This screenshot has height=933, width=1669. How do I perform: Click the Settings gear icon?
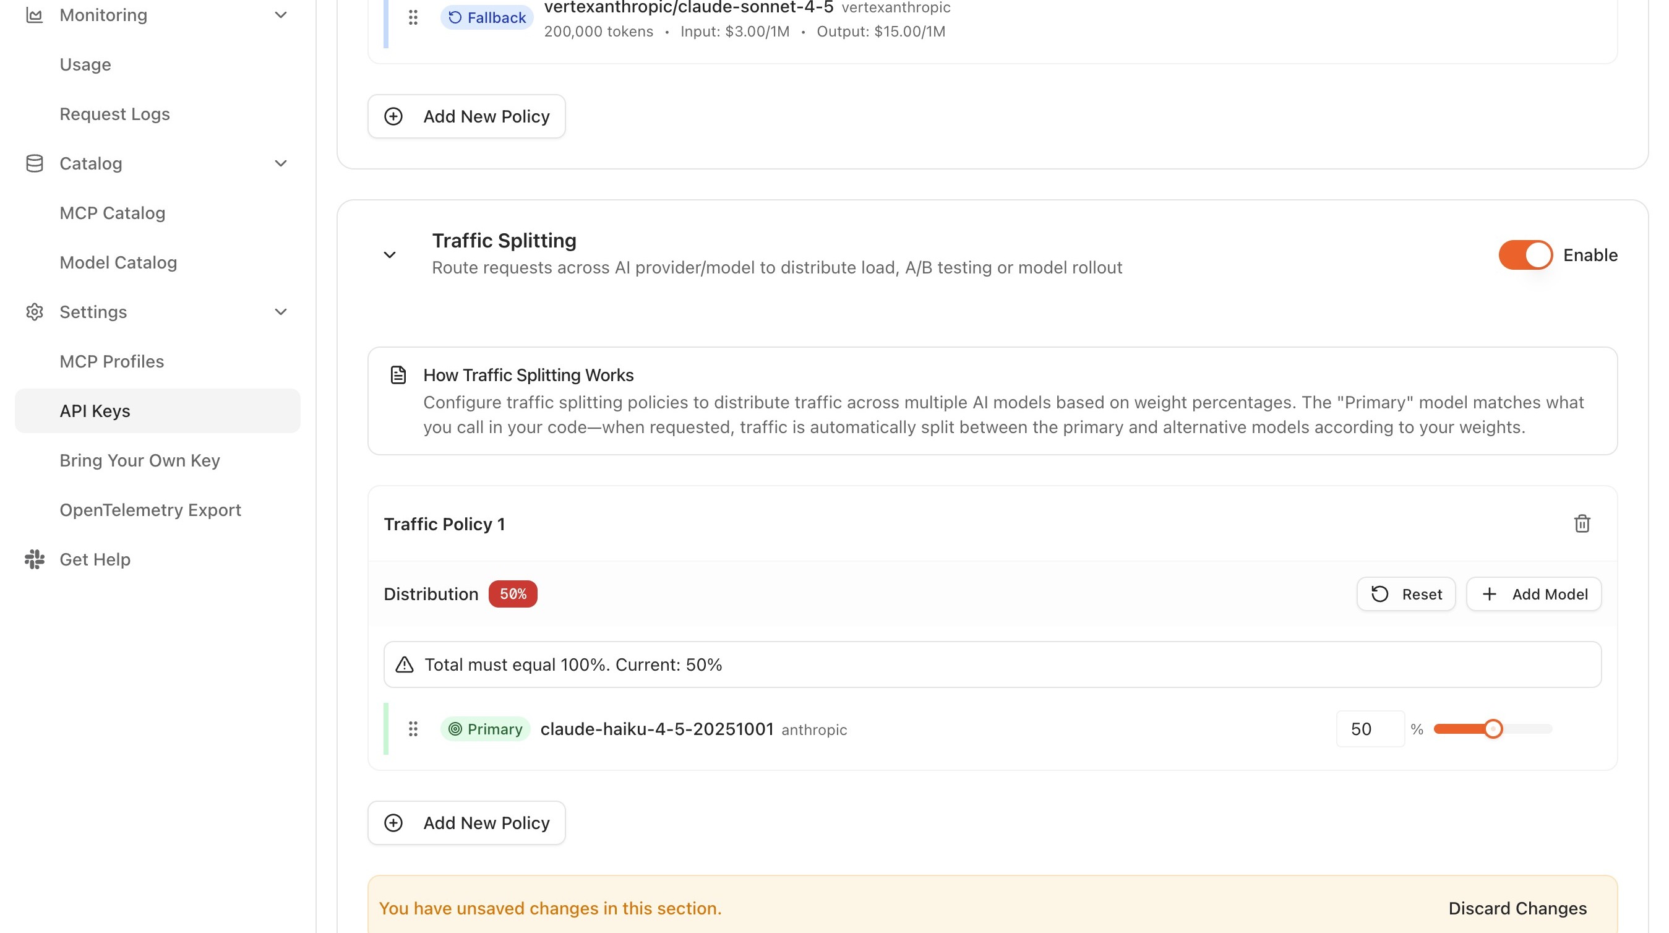pos(35,312)
